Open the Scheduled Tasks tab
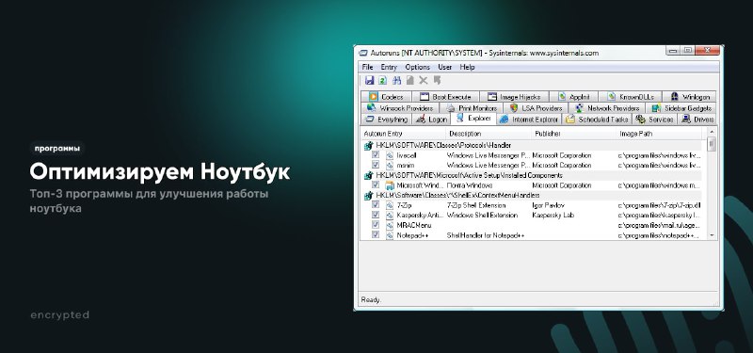Viewport: 753px width, 353px height. click(x=597, y=120)
